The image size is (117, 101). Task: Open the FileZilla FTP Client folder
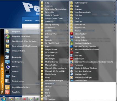click(x=55, y=43)
